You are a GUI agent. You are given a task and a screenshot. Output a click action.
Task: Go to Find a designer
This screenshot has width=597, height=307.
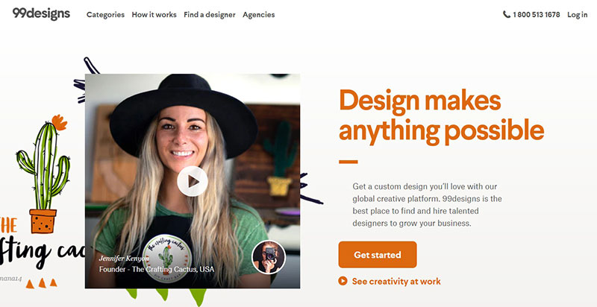tap(210, 15)
